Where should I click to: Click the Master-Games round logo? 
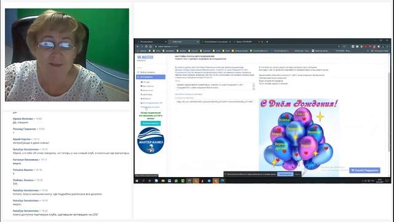[150, 141]
